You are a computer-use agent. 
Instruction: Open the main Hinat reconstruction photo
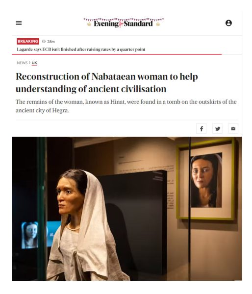click(127, 209)
